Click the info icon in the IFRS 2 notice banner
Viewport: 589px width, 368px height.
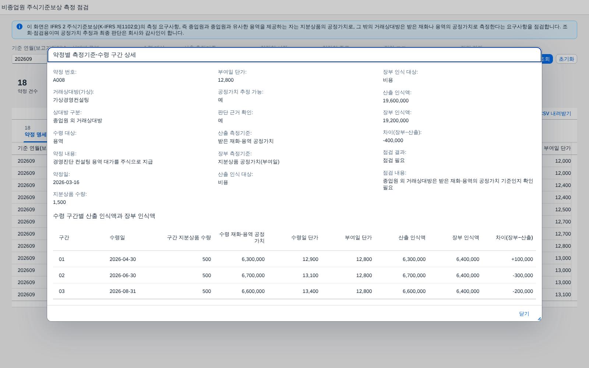click(x=20, y=26)
